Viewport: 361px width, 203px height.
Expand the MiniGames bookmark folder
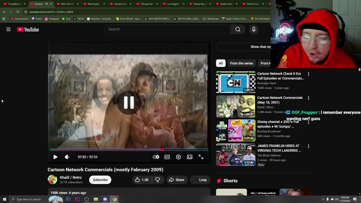click(x=211, y=19)
